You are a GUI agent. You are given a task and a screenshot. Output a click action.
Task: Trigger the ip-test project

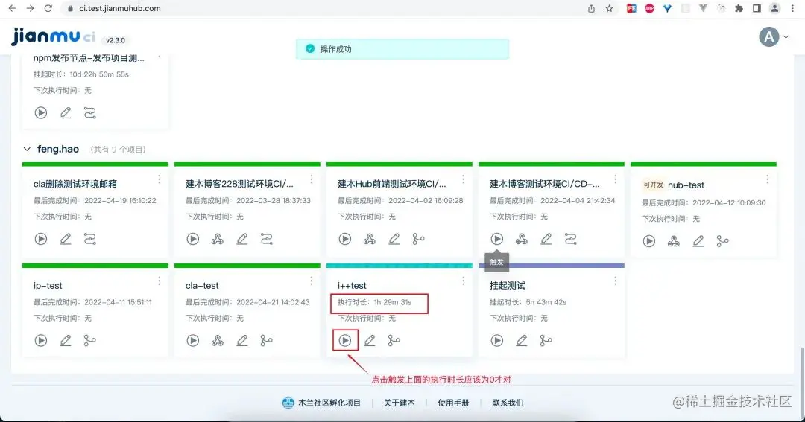(40, 340)
